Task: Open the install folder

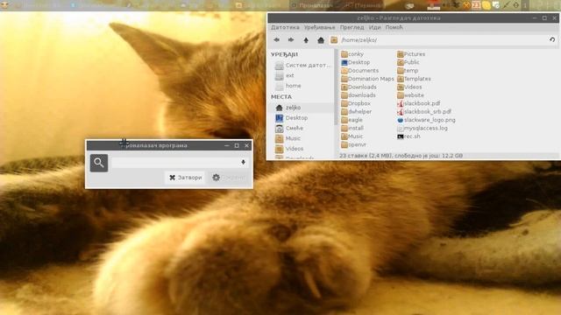Action: (352, 128)
